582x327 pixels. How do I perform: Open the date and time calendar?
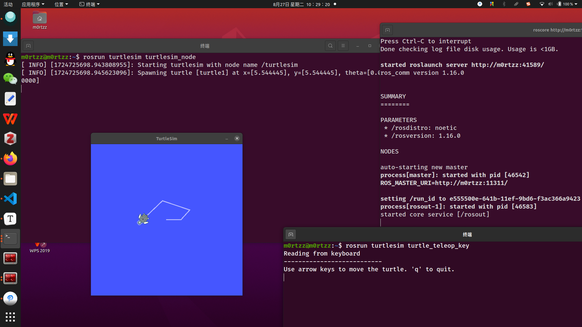point(301,4)
